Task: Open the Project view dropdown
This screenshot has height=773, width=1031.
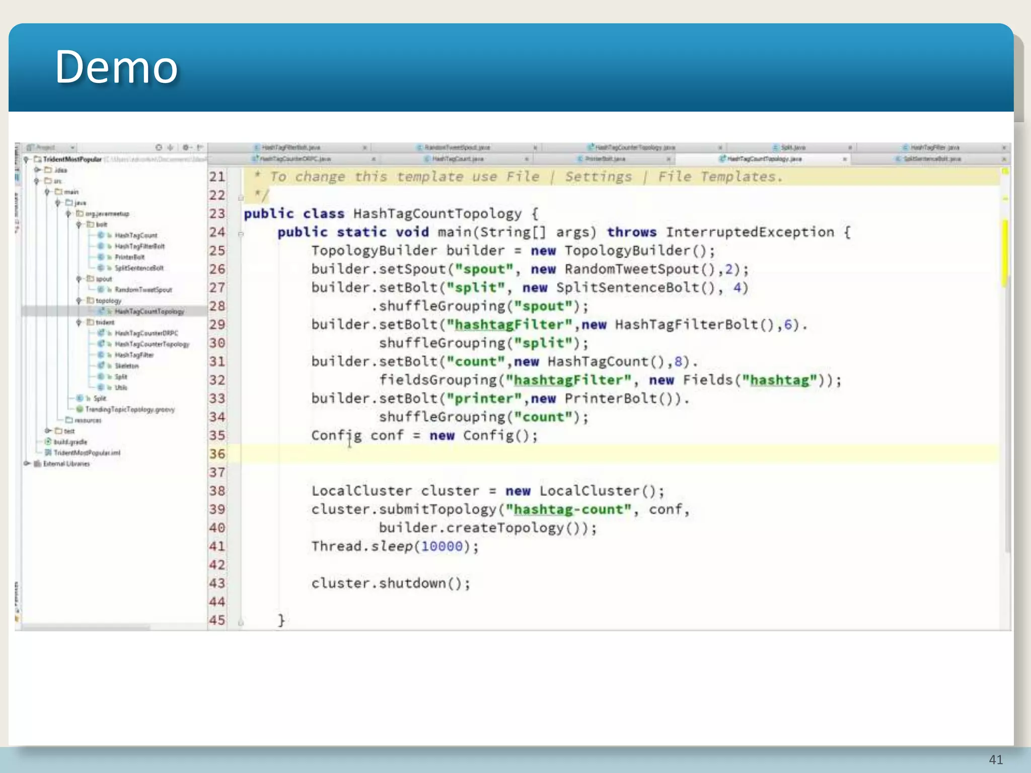Action: (72, 147)
